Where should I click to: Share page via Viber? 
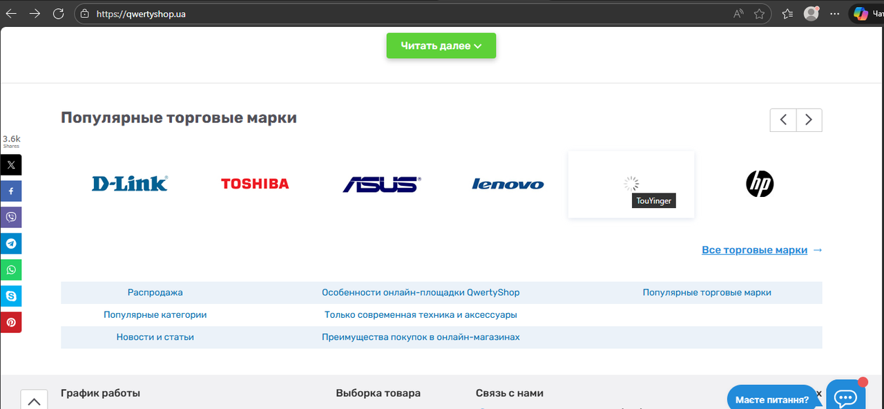tap(11, 217)
